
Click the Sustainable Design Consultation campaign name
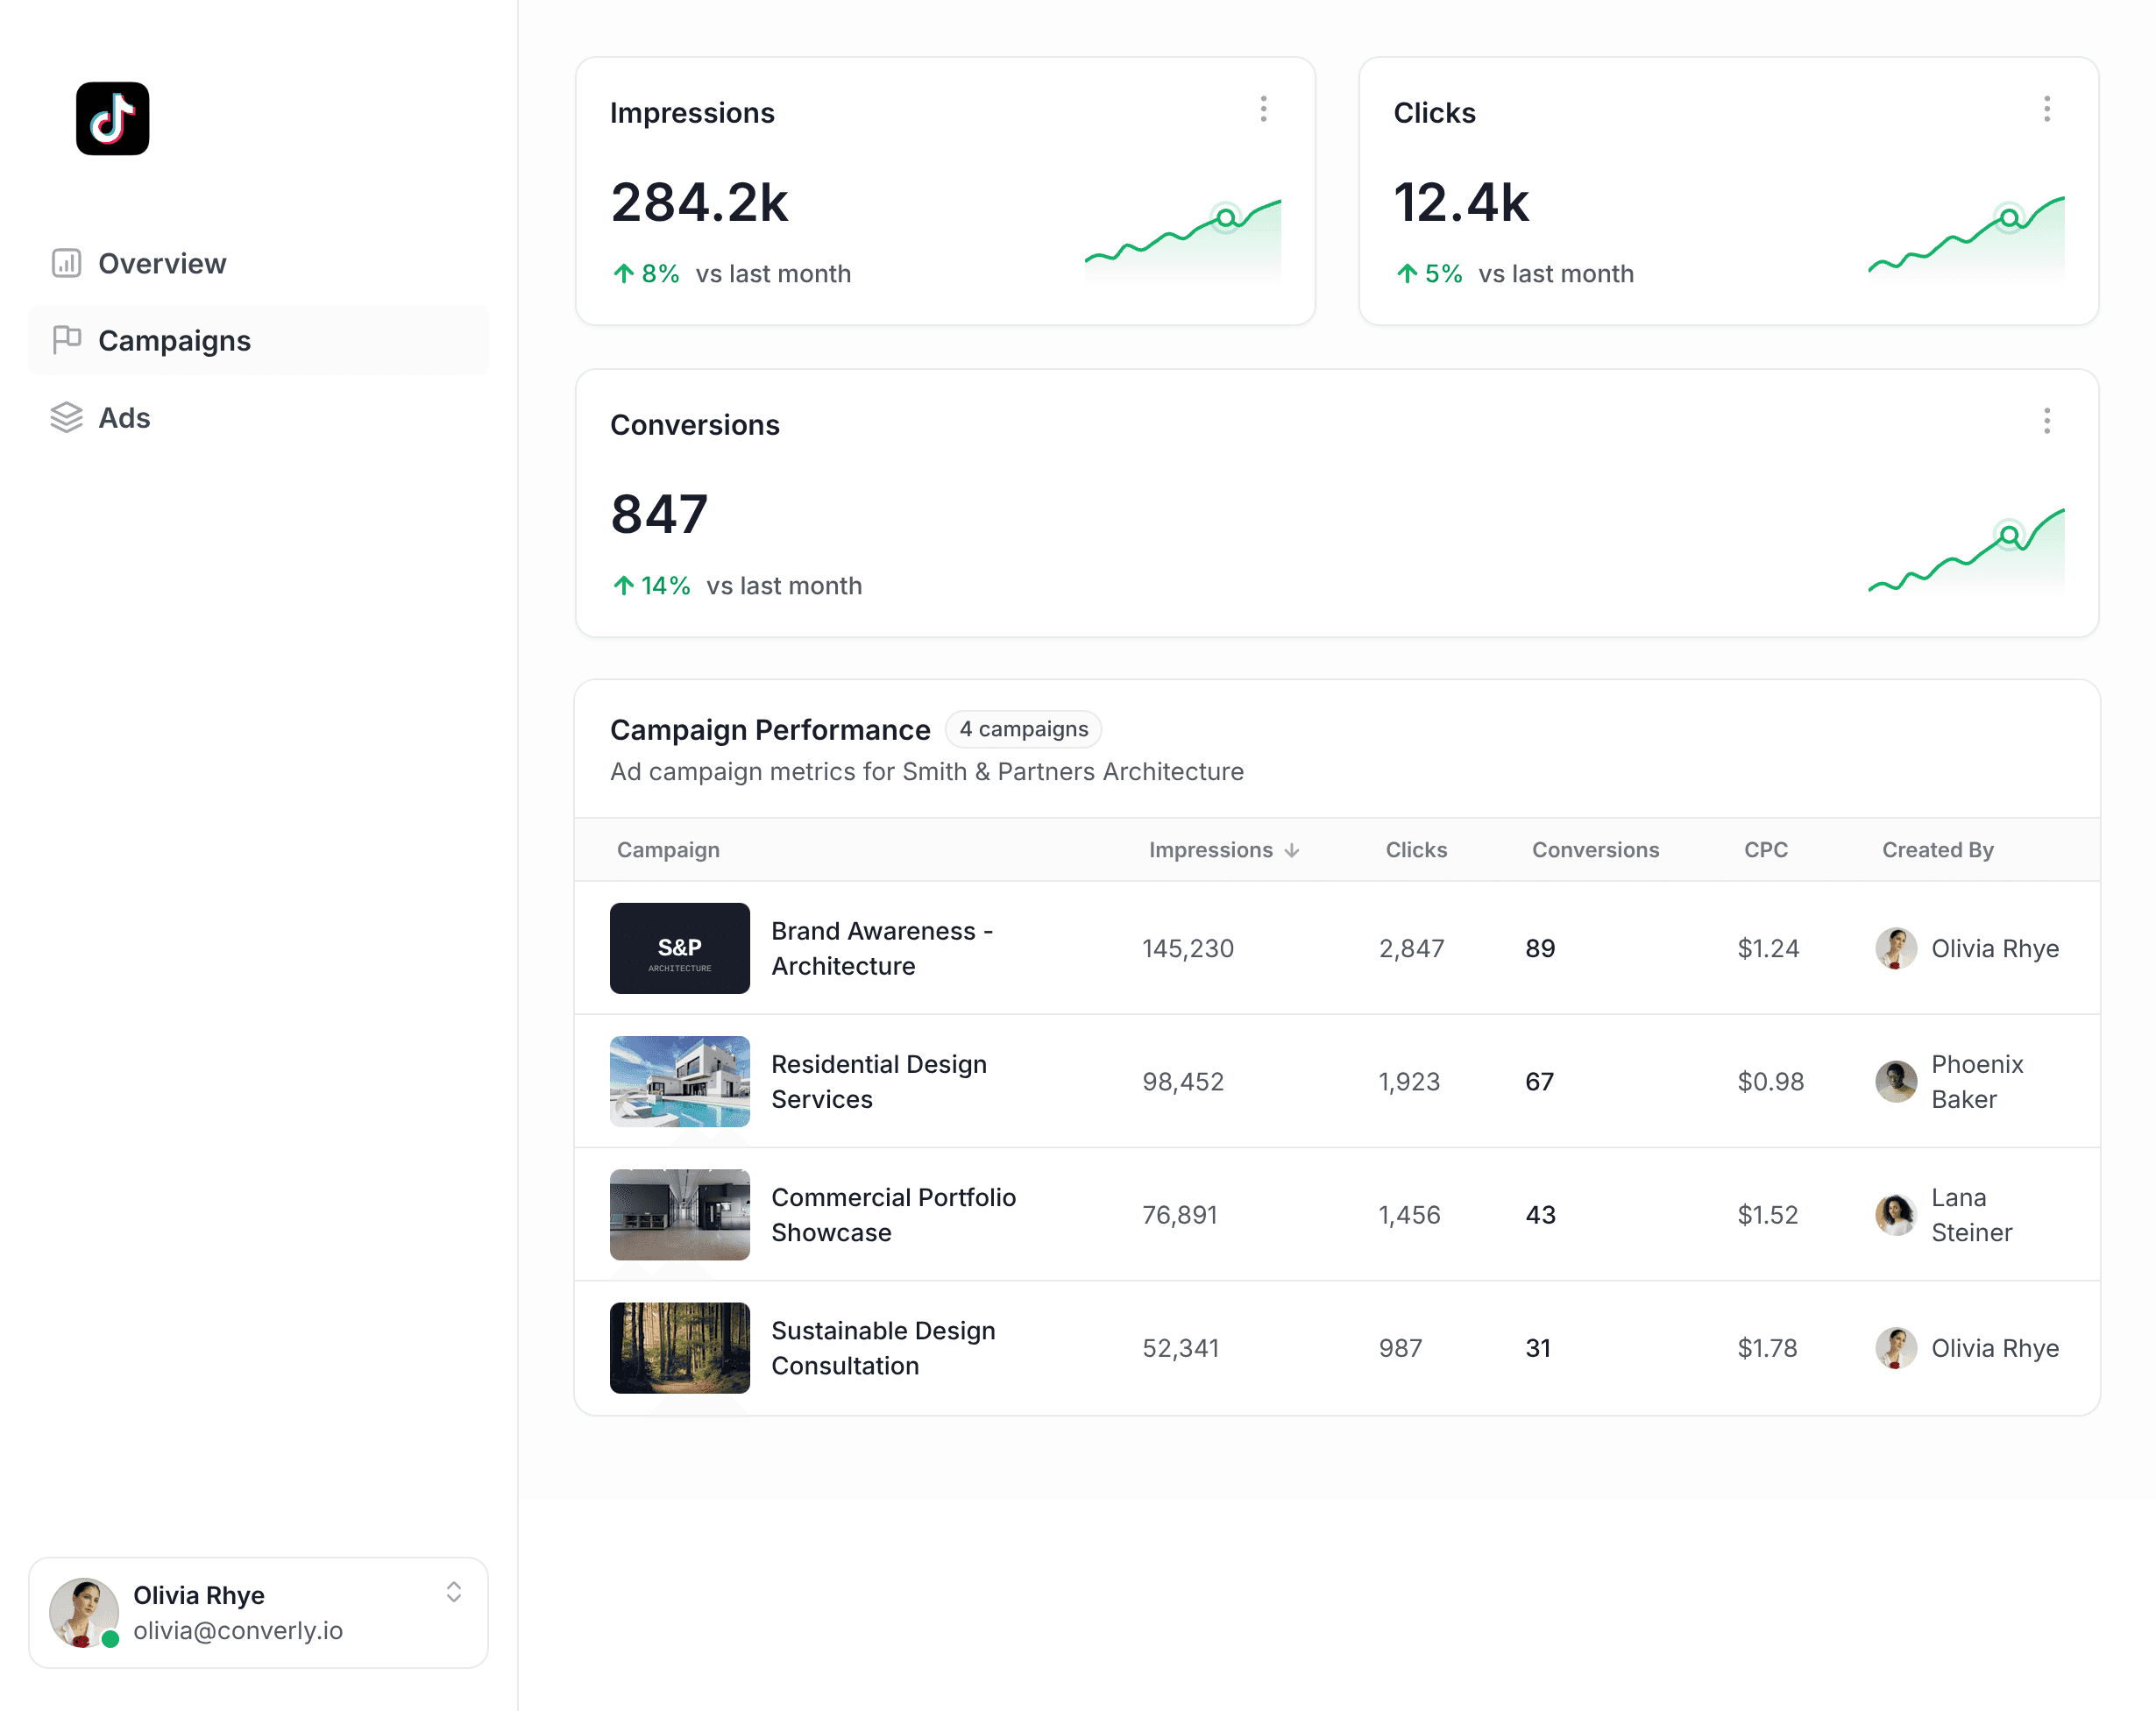[x=883, y=1348]
